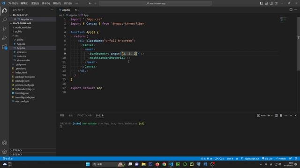Click errors and warnings status indicator
Viewport: 300px width, 168px height.
pyautogui.click(x=7, y=159)
